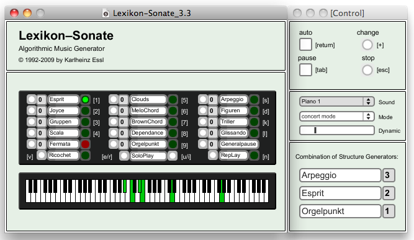This screenshot has height=240, width=414.
Task: Click the LED indicator beside Triller
Action: (x=254, y=122)
